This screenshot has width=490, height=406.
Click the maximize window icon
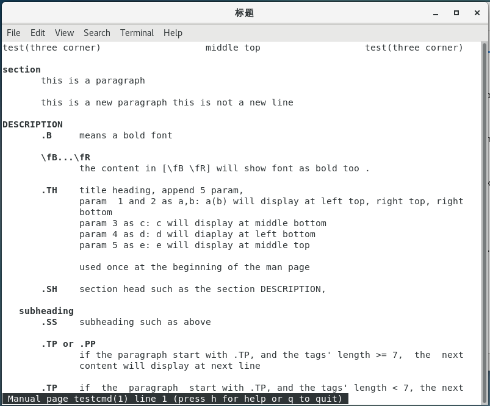[x=456, y=12]
